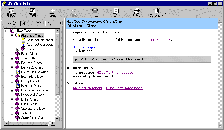Select Outer.Inner Class in the tree
Image resolution: width=224 pixels, height=130 pixels.
coord(34,118)
